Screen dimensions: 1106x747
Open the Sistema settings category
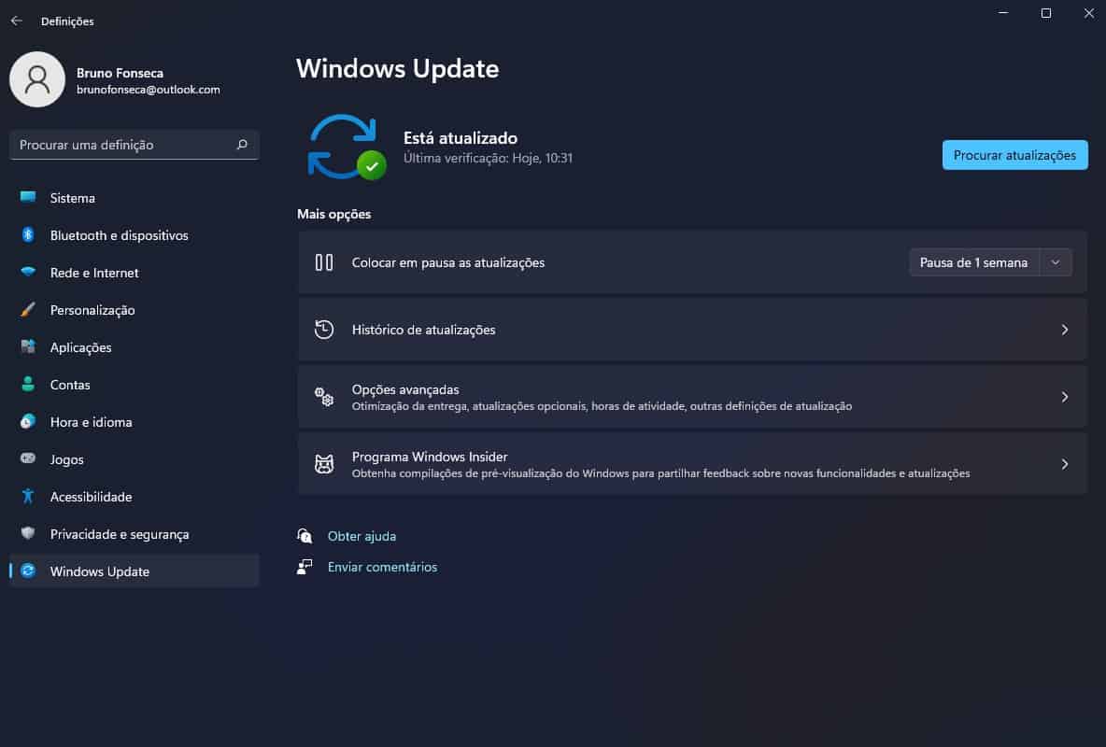[x=134, y=198]
